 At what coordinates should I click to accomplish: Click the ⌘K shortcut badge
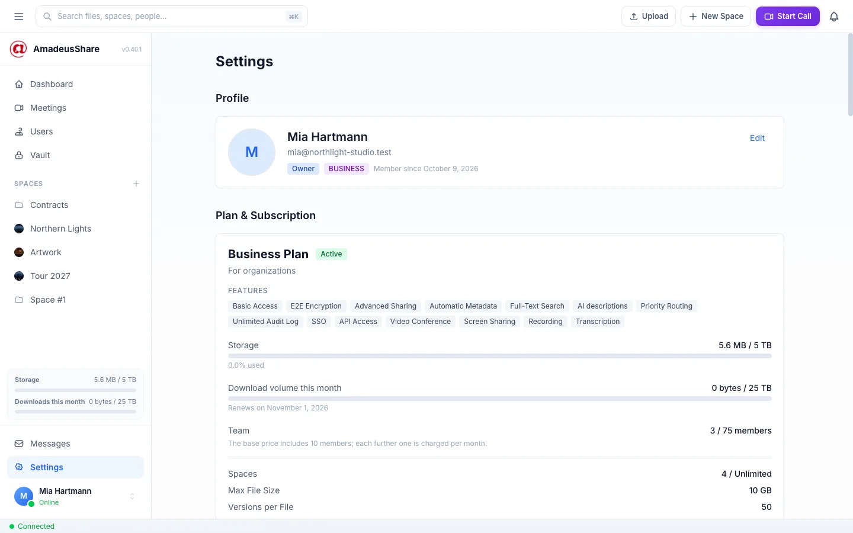tap(294, 17)
